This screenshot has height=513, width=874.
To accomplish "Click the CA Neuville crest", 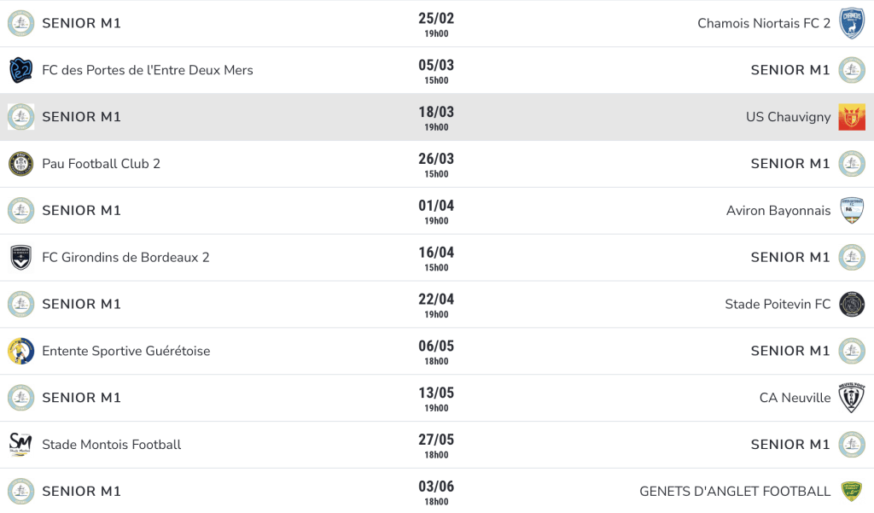I will click(852, 398).
